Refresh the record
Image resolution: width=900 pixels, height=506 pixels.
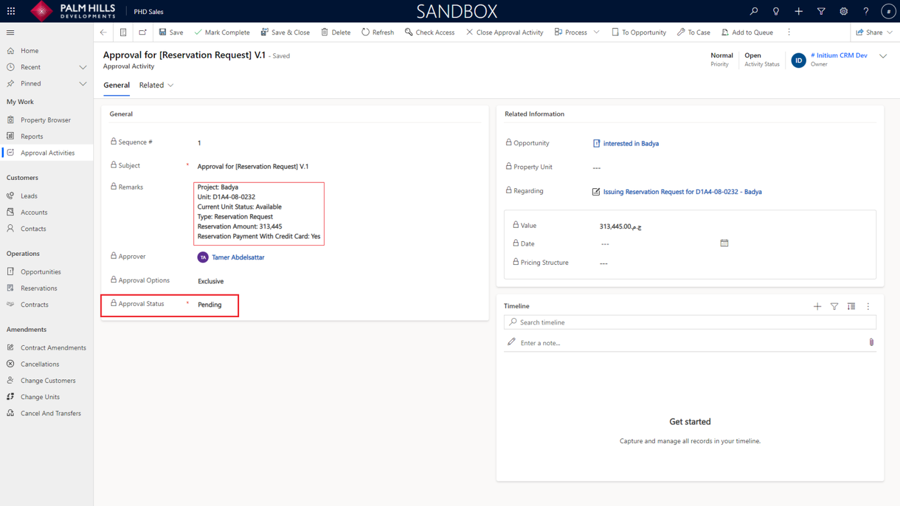tap(377, 32)
